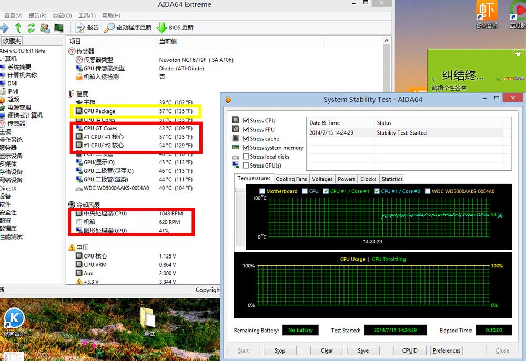The width and height of the screenshot is (526, 361).
Task: Open the 工具(T) menu
Action: (87, 15)
